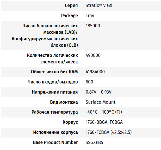161x150 pixels.
Task: Click the 1760-FCBGA (42.5x42.5) value
Action: 109,132
